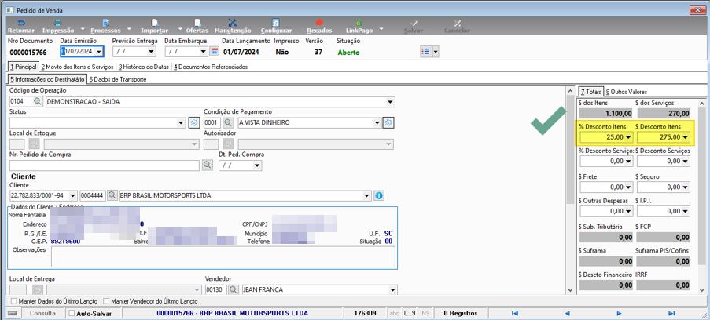Open the Recados message icon

(319, 23)
